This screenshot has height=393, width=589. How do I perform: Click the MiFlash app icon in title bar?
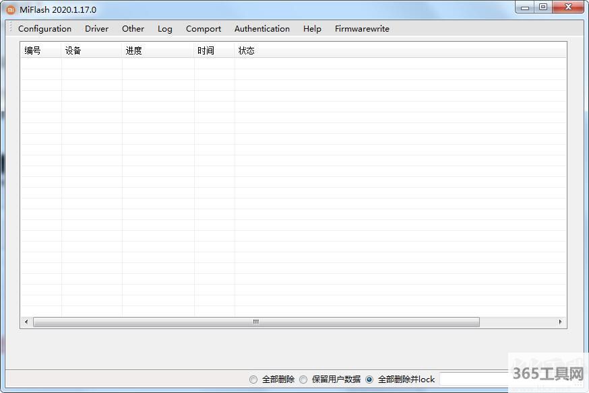tap(11, 9)
